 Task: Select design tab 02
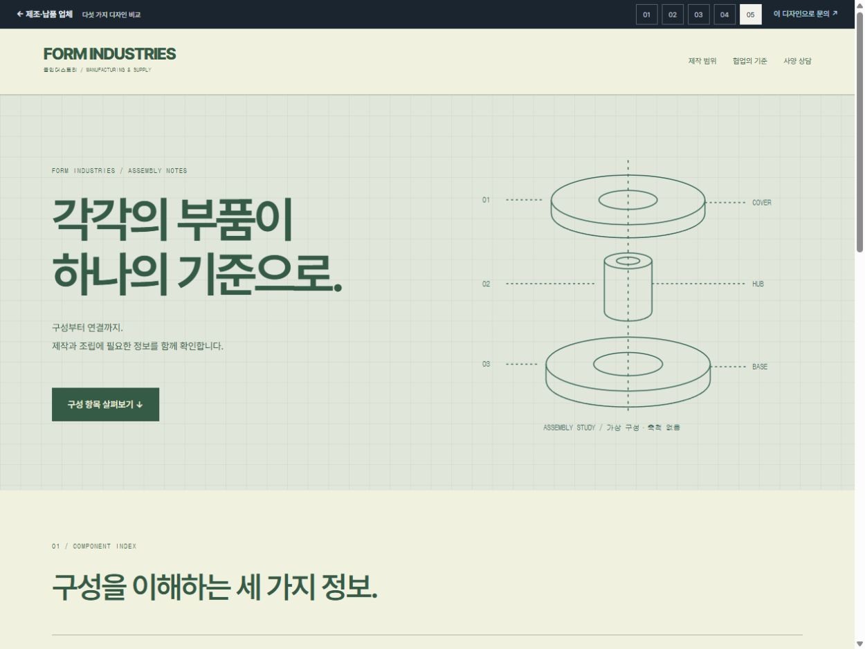[x=673, y=15]
